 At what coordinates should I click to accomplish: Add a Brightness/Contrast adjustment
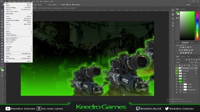[181, 47]
